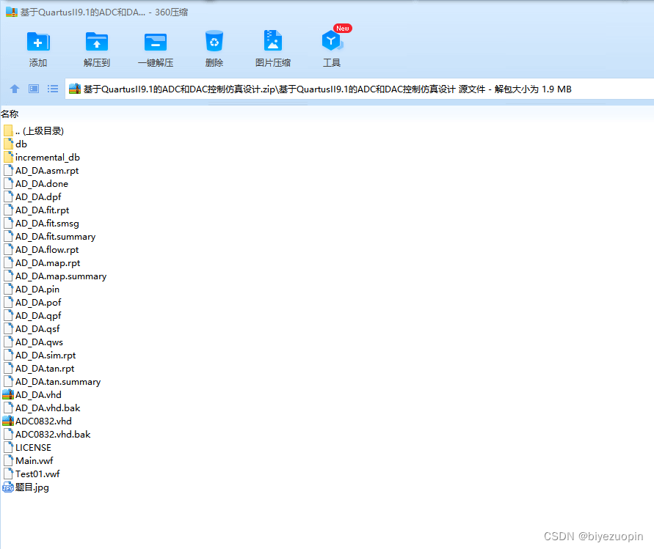Click the file icon of Main.vwf
The image size is (654, 549).
click(8, 461)
